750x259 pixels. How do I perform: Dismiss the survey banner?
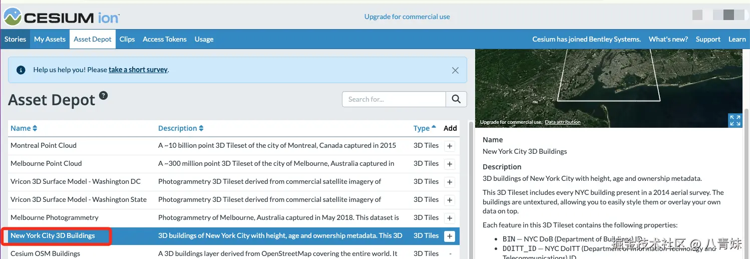tap(455, 70)
